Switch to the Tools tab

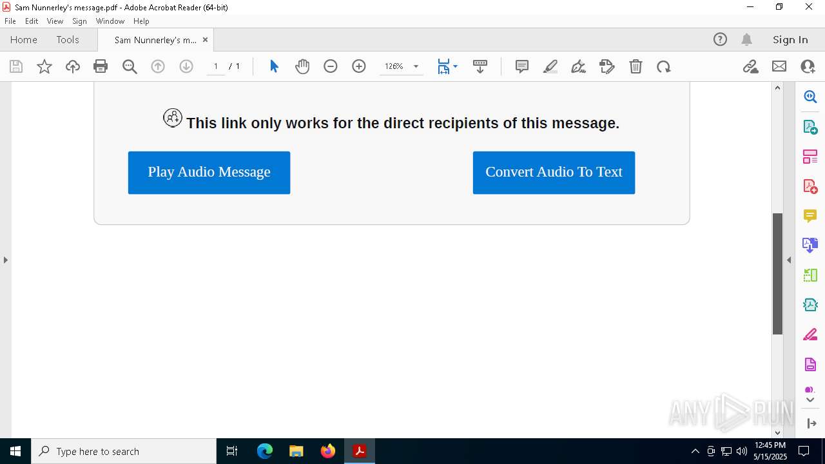pos(68,40)
